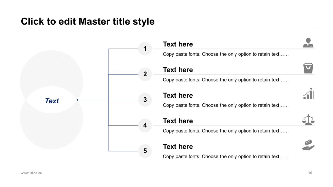Viewport: 333px width, 187px height.
Task: Select the number 3 circle
Action: (x=145, y=100)
